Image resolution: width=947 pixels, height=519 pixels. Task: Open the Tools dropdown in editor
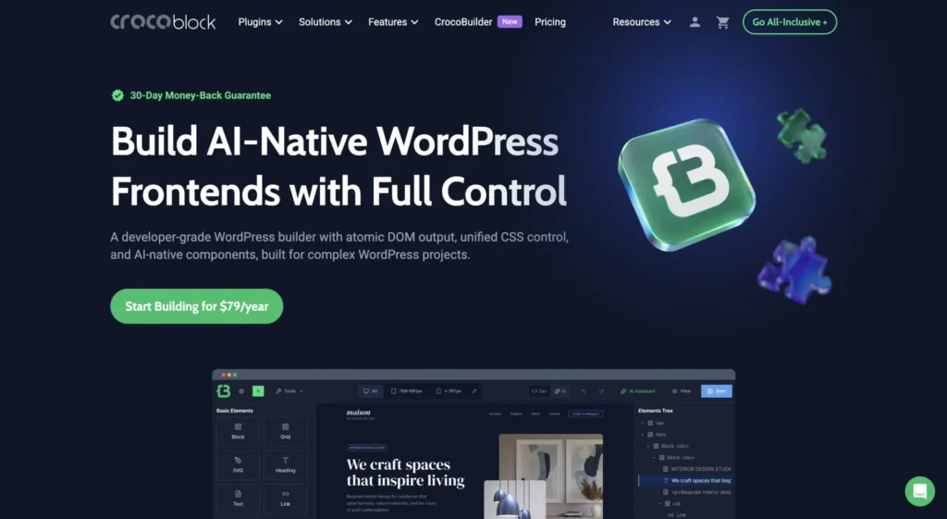[x=289, y=391]
